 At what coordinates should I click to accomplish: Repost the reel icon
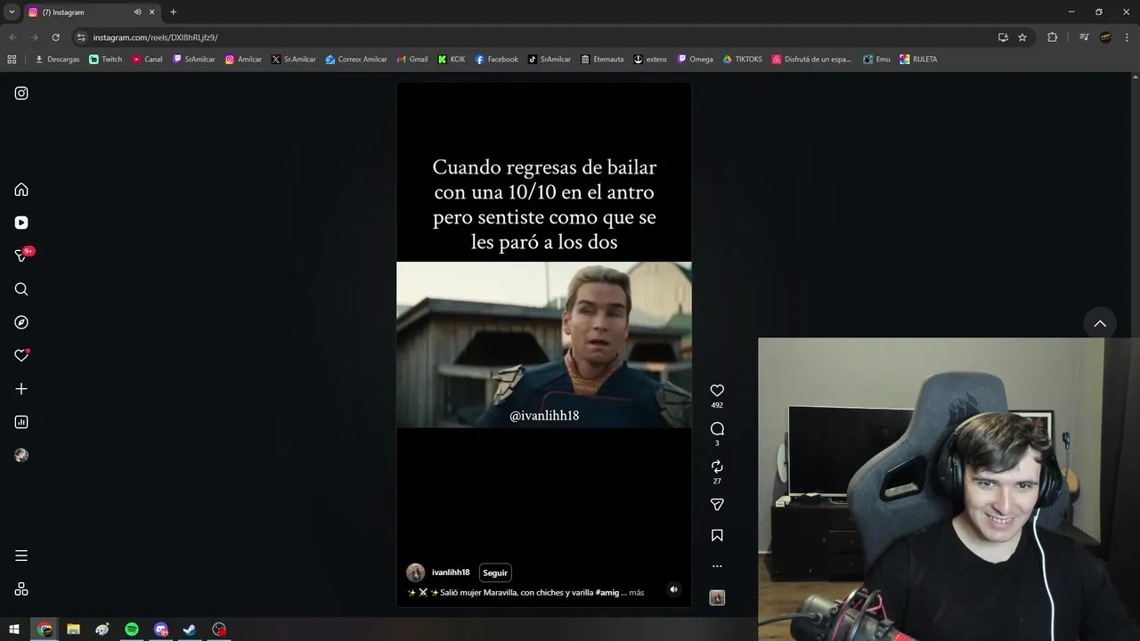[717, 467]
